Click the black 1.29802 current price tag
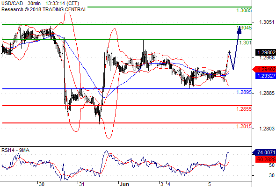Image resolution: width=276 pixels, height=187 pixels. [266, 52]
